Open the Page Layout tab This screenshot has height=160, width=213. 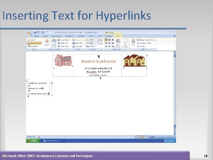(x=57, y=36)
